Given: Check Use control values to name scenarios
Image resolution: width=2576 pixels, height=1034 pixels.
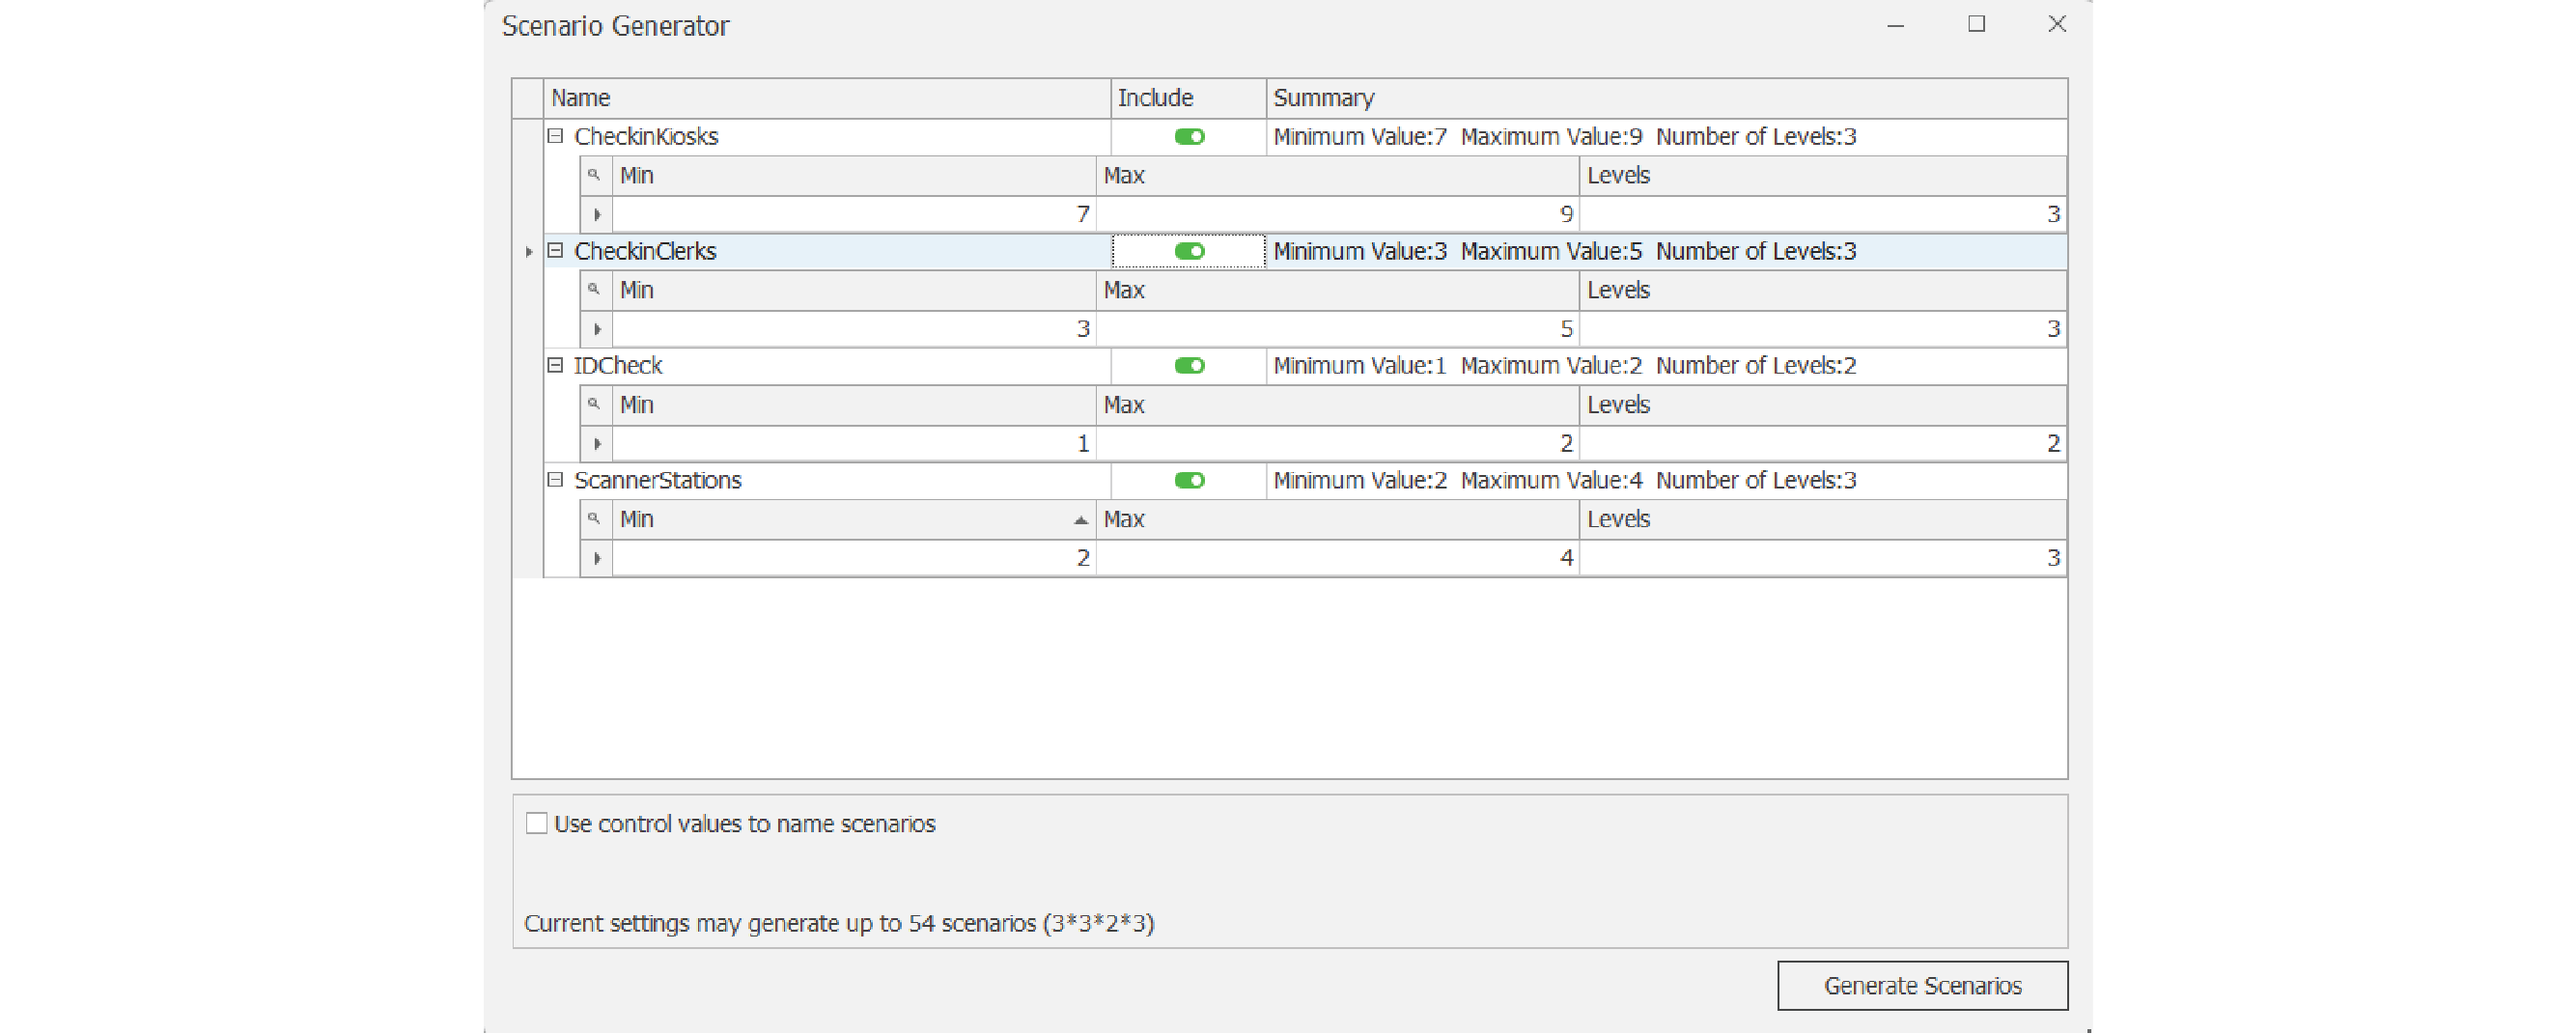Looking at the screenshot, I should (537, 823).
